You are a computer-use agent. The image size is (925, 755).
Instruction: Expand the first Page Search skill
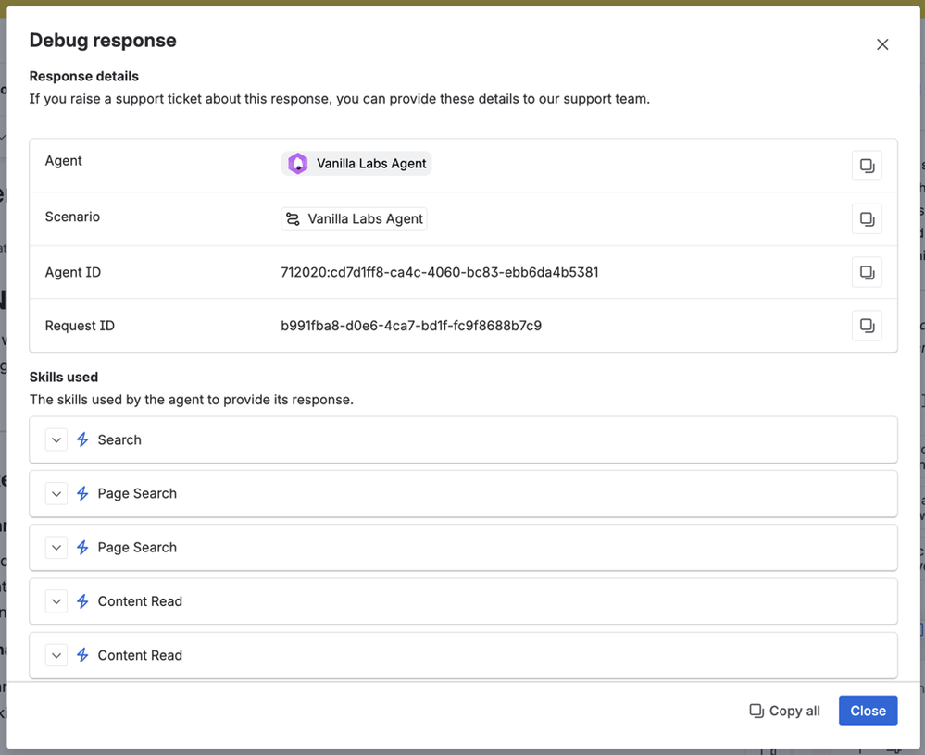(x=56, y=493)
